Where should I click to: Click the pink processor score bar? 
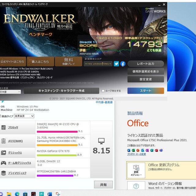tap(57, 131)
